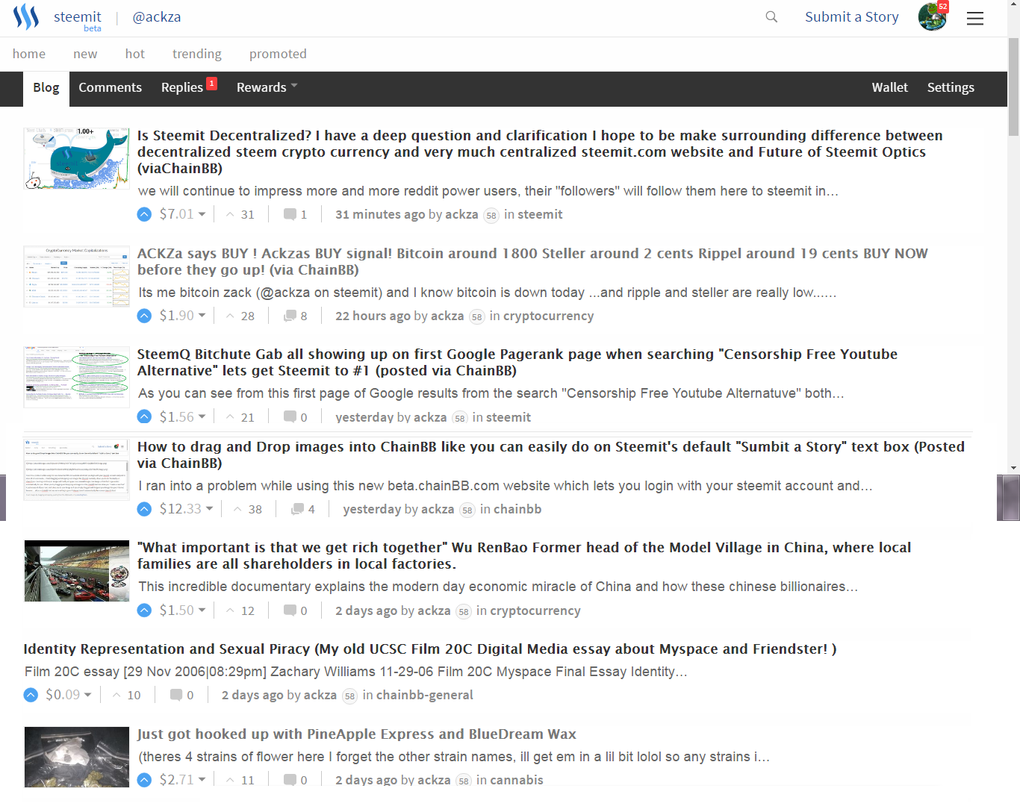The image size is (1020, 809).
Task: Open comments icon showing 1 reply on the Steemit Decentralized post
Action: [x=290, y=214]
